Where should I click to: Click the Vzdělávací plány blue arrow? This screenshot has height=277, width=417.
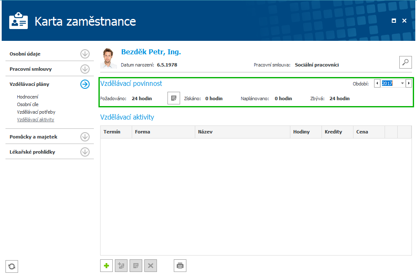(85, 84)
